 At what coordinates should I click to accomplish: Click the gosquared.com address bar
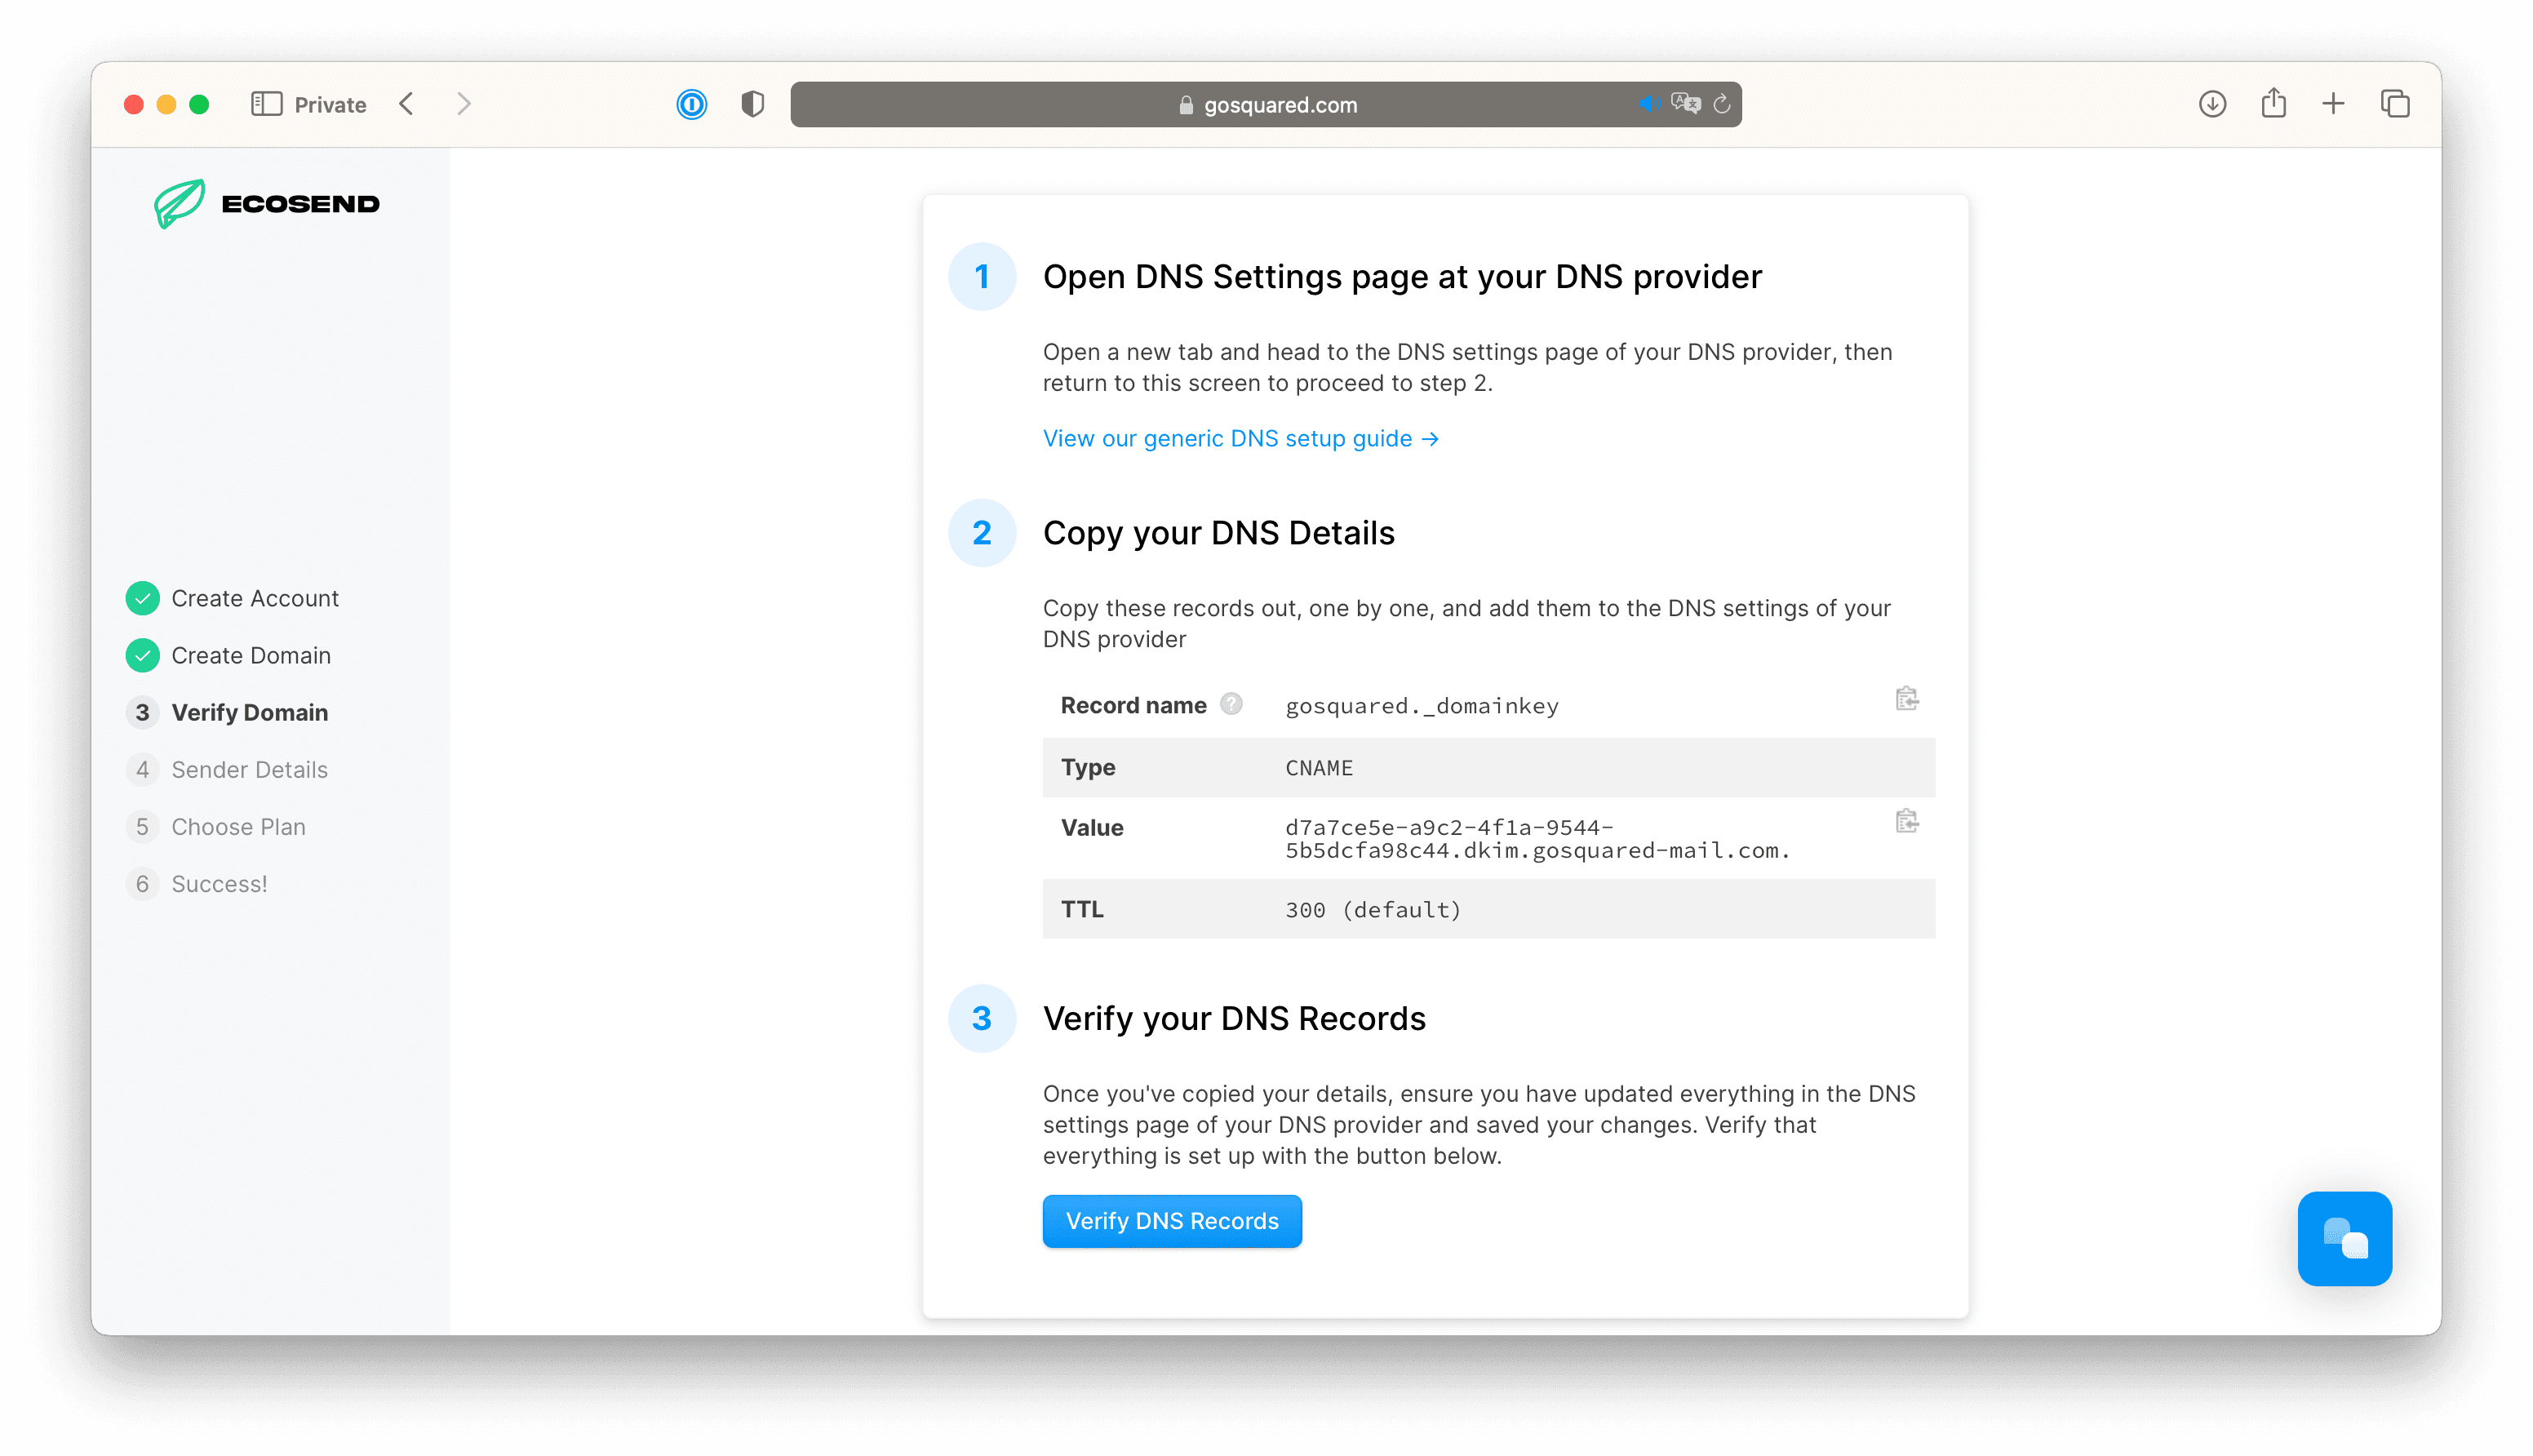(x=1266, y=104)
